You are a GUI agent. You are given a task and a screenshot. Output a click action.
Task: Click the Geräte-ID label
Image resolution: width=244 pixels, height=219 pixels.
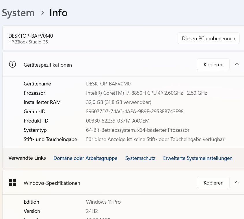pos(35,112)
